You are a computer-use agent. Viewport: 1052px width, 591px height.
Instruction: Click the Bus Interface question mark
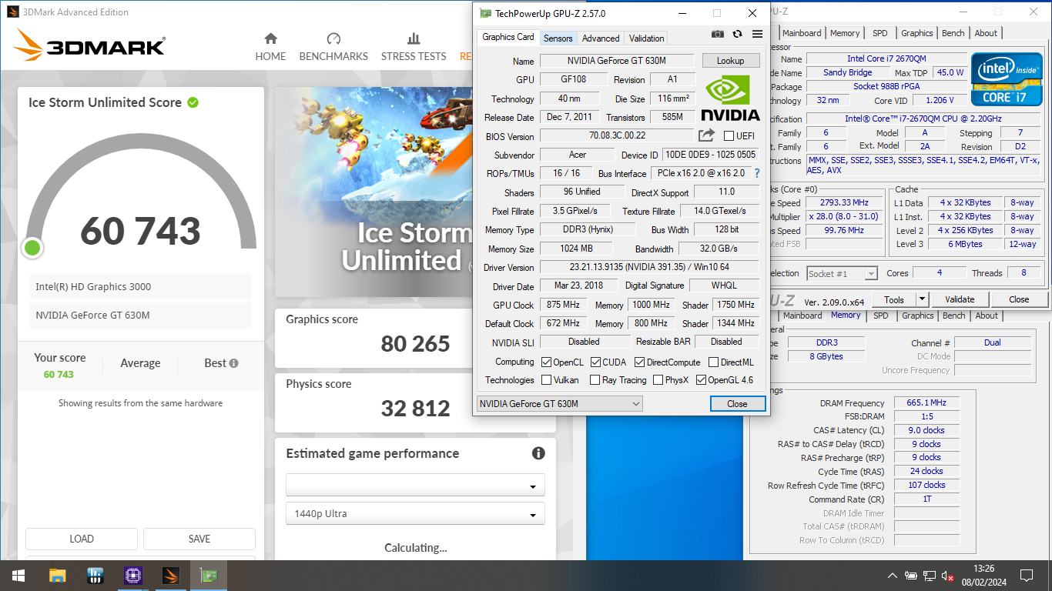757,173
